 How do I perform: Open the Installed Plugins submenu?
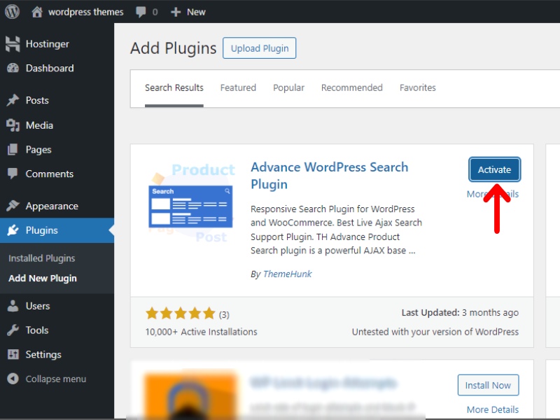(x=42, y=258)
